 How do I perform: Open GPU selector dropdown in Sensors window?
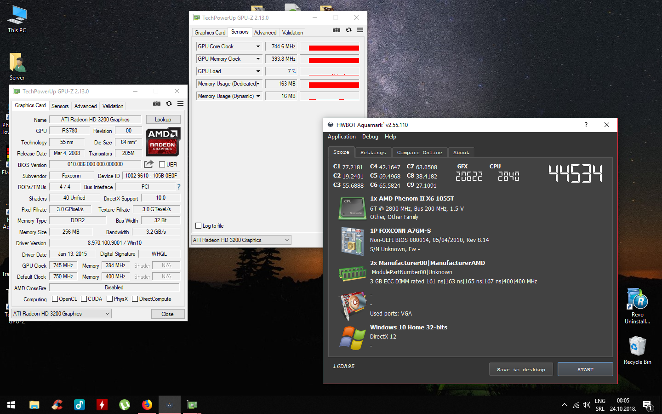241,240
